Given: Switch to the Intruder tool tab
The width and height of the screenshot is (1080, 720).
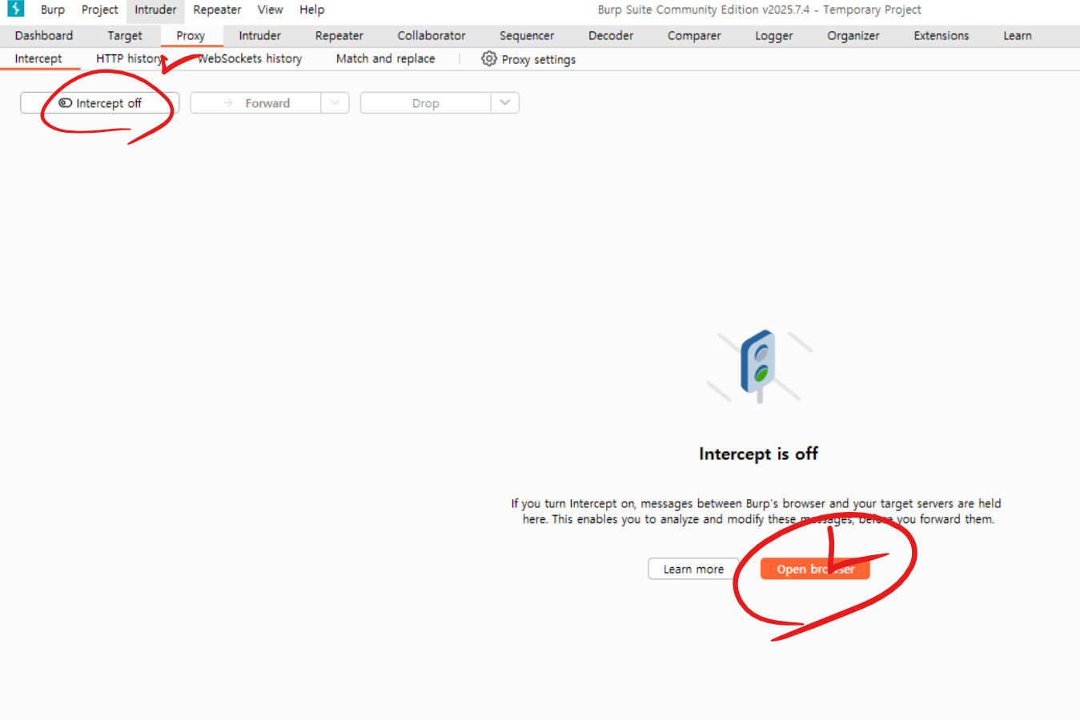Looking at the screenshot, I should 259,35.
